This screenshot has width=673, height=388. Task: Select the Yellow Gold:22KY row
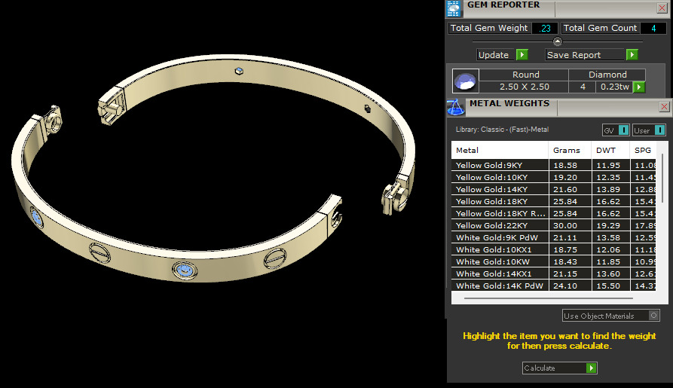554,225
